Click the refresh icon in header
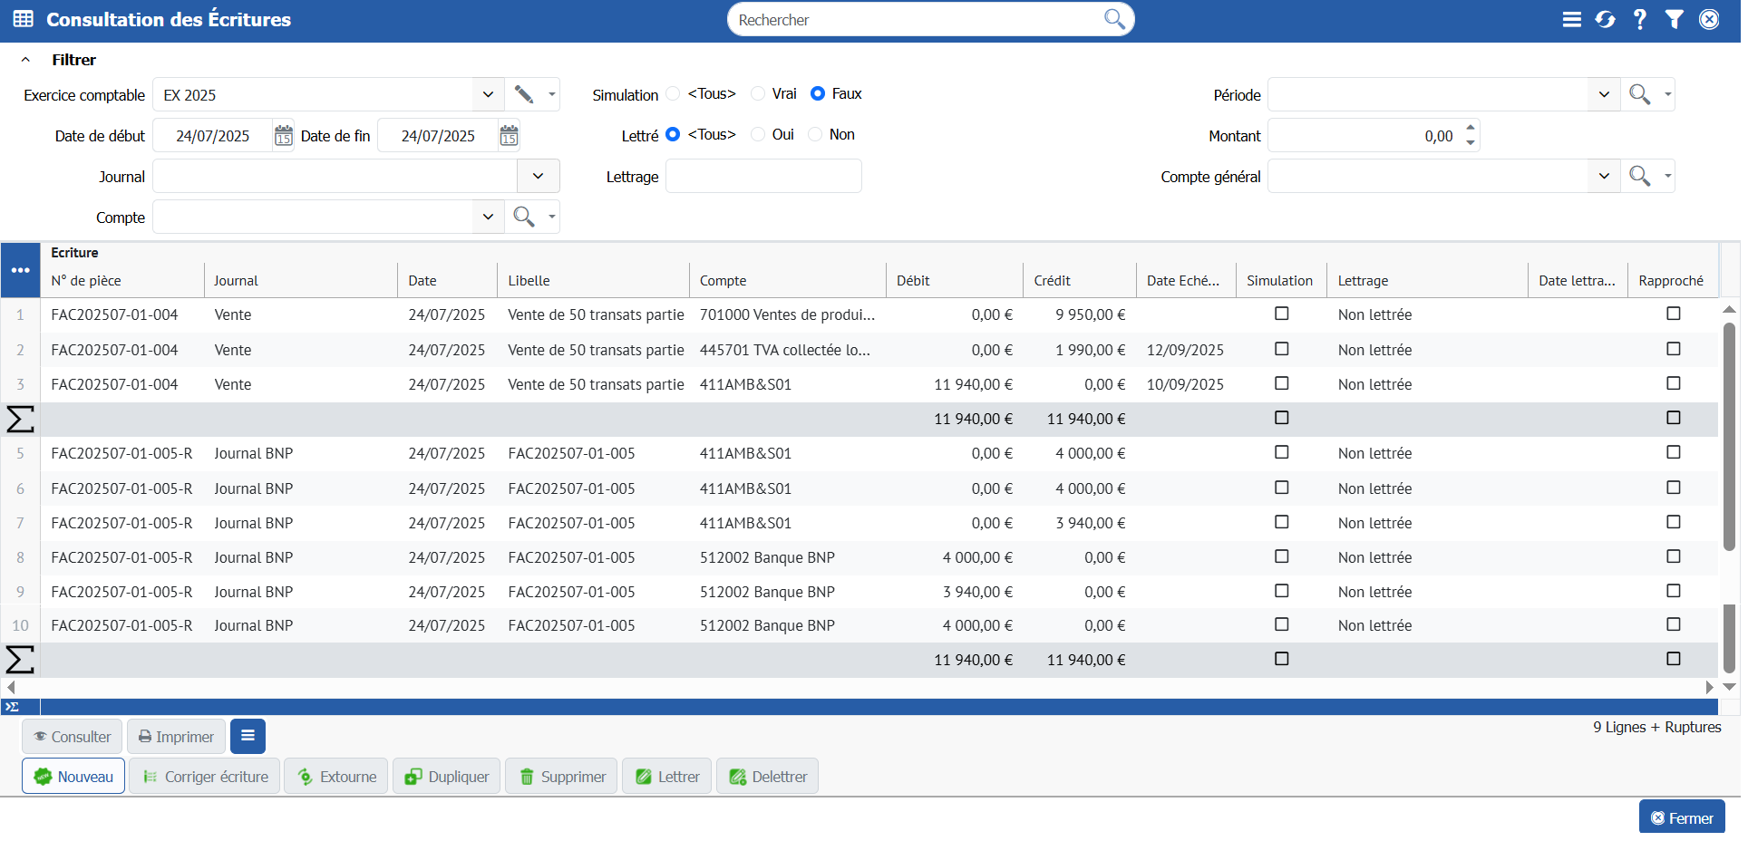The image size is (1748, 841). [x=1605, y=19]
